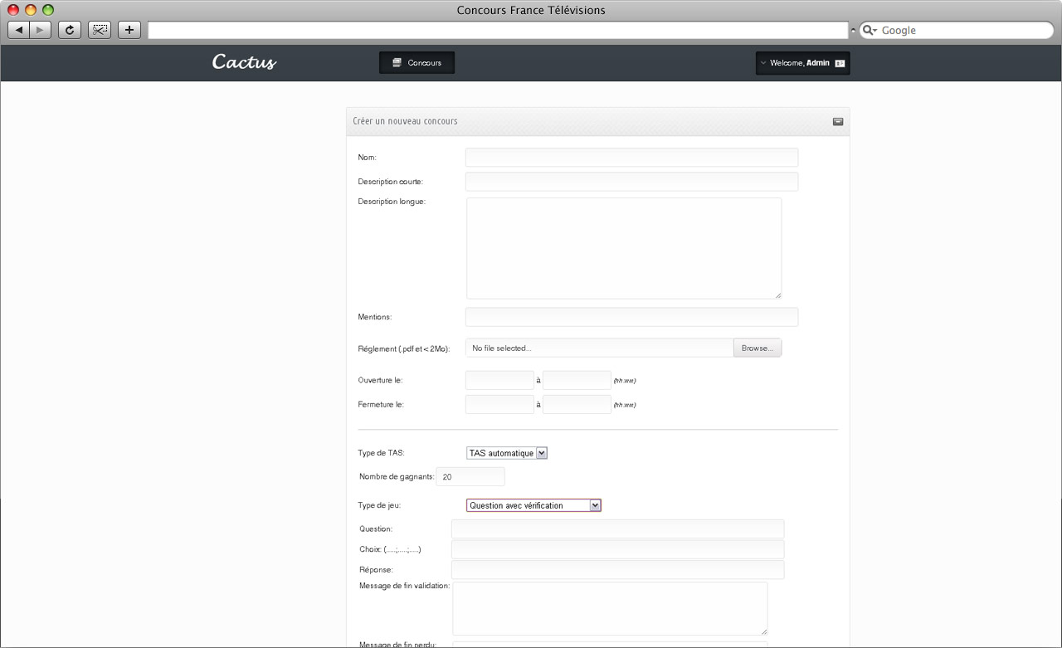Viewport: 1062px width, 648px height.
Task: Open the Type de TAS dropdown
Action: click(x=507, y=453)
